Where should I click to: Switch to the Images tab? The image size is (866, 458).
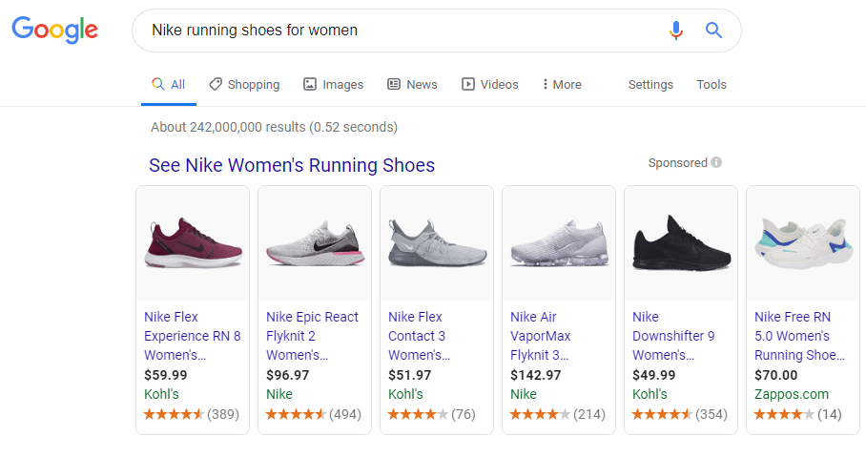[x=333, y=85]
